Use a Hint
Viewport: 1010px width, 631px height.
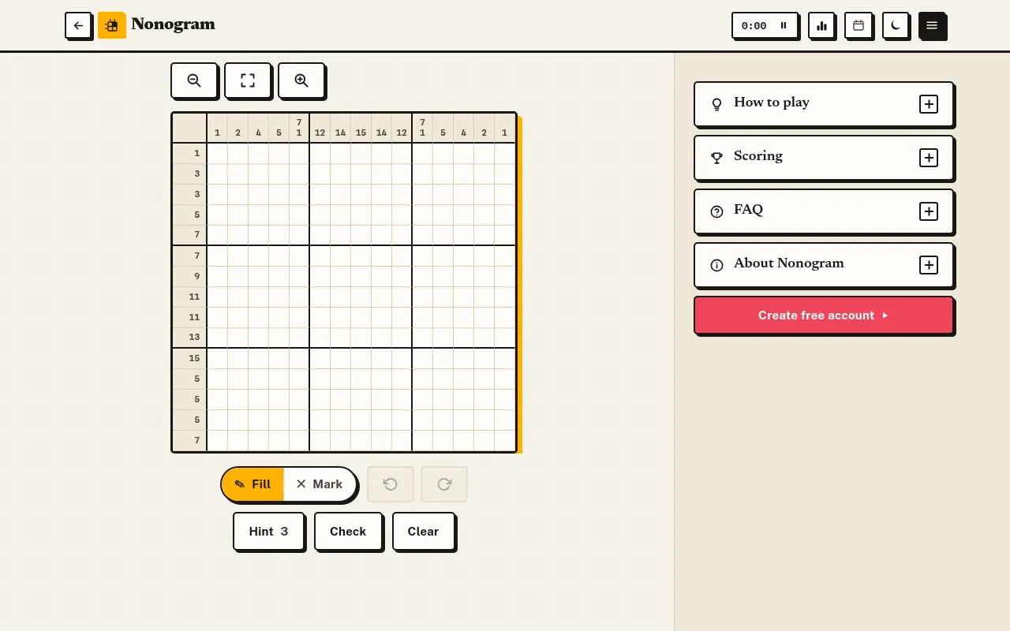(268, 532)
